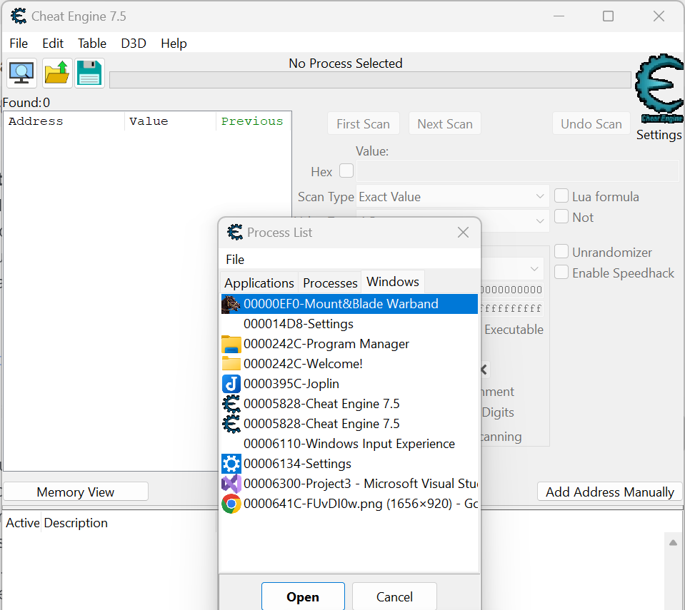Open Settings under the logo

pos(659,135)
